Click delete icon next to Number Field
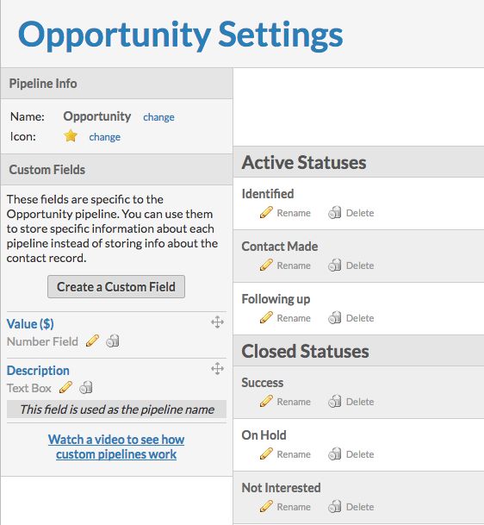Viewport: 484px width, 525px height. click(113, 341)
